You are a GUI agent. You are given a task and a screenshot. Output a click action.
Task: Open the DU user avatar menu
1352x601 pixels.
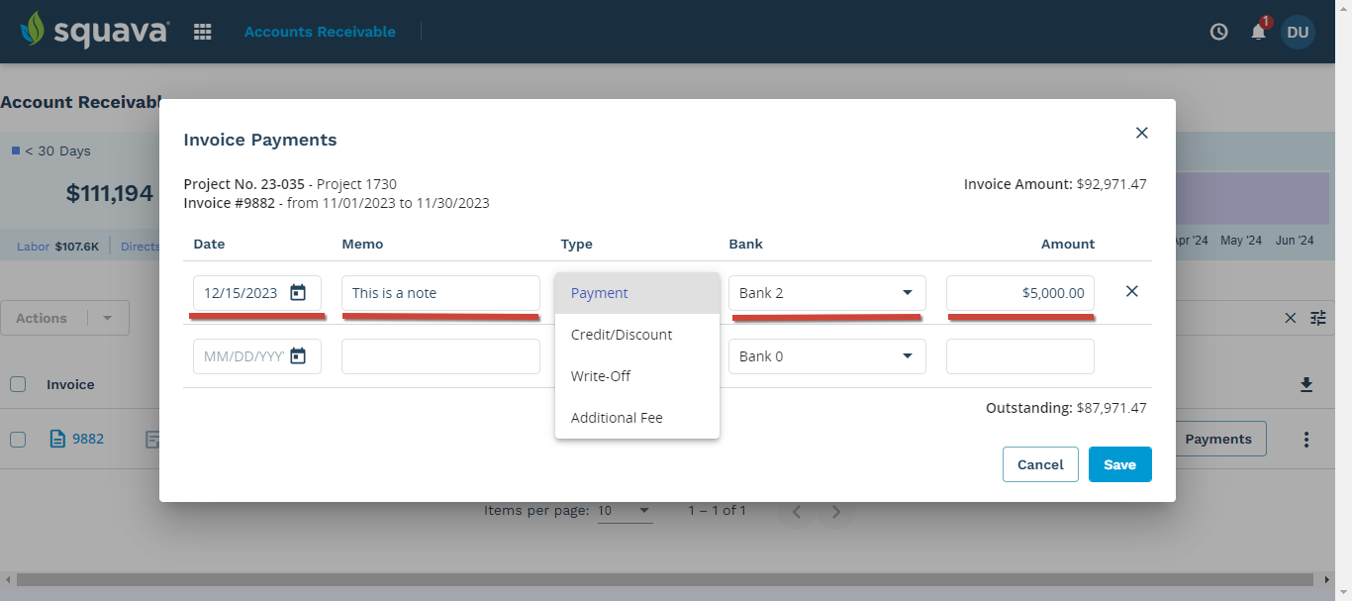click(1298, 32)
